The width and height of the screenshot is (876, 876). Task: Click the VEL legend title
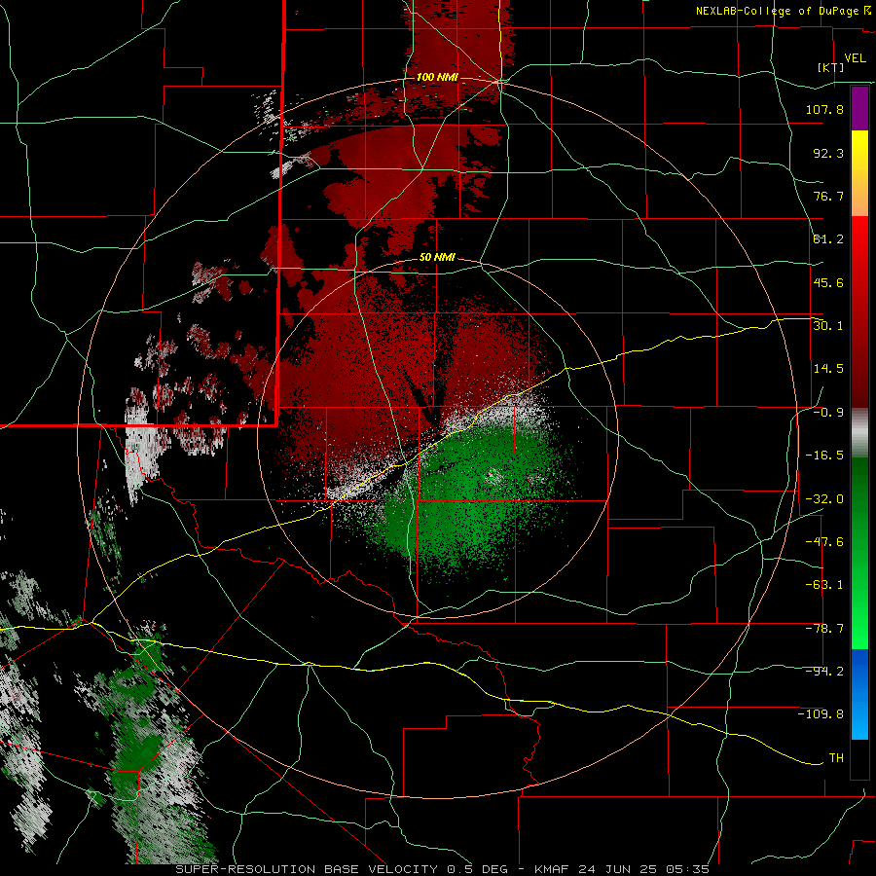tap(855, 58)
